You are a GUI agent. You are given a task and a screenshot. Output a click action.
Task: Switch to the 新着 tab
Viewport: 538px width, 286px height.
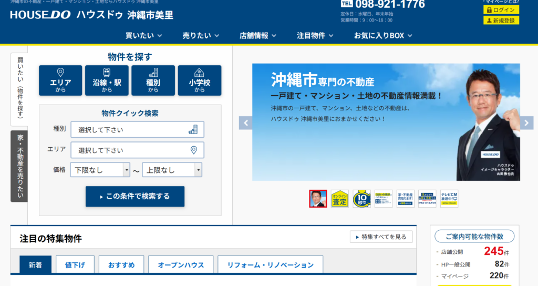35,265
